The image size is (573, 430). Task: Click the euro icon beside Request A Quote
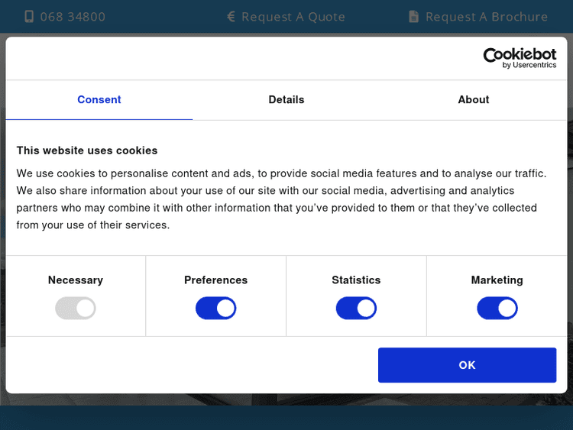pos(231,16)
